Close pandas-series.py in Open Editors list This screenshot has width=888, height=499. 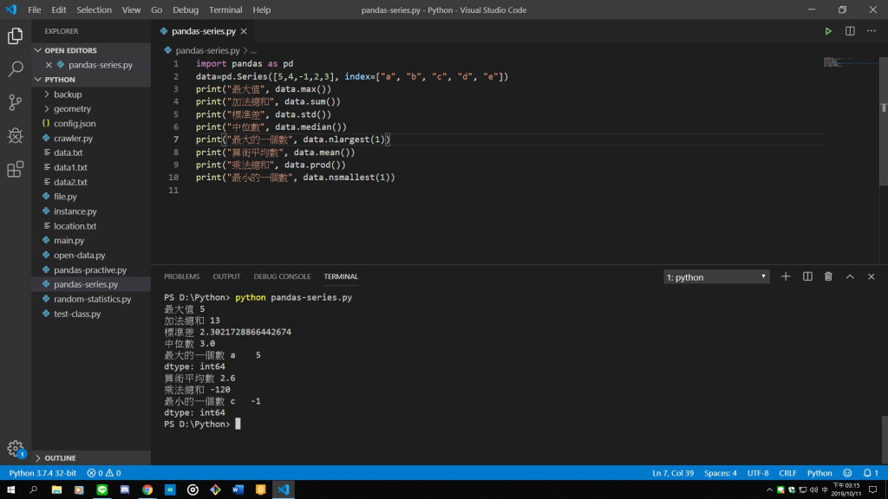click(x=49, y=65)
